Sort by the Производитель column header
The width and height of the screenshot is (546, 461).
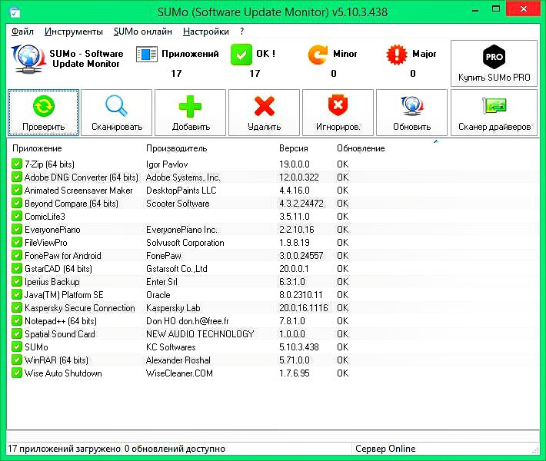[177, 148]
